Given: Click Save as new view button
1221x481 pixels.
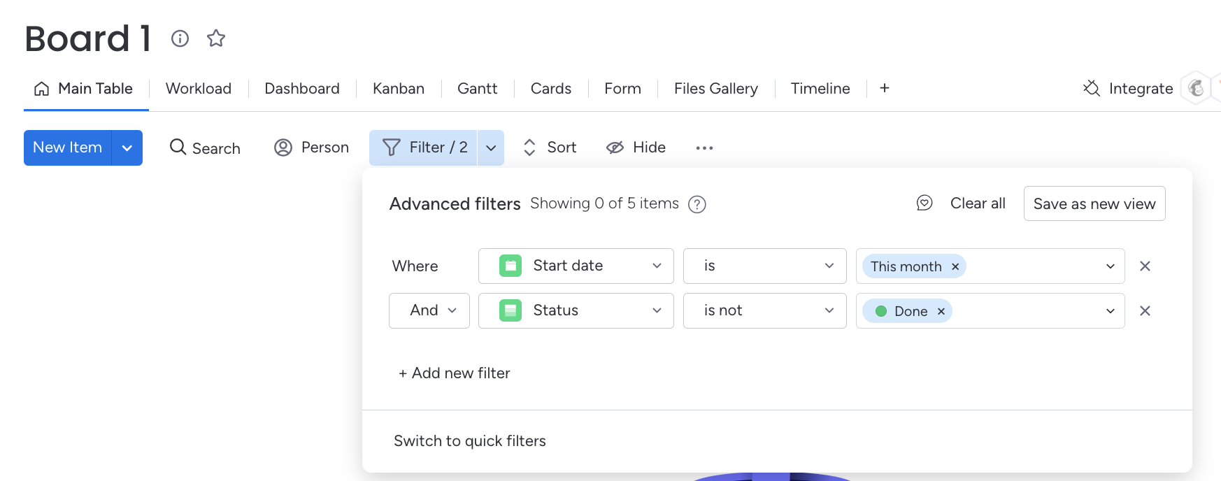Looking at the screenshot, I should [1094, 203].
